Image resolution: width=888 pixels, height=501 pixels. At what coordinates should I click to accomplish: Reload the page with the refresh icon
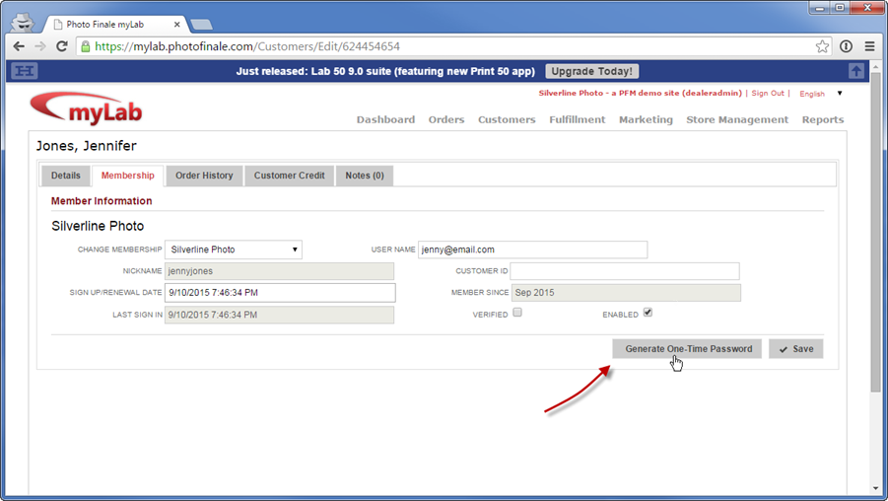click(x=62, y=46)
